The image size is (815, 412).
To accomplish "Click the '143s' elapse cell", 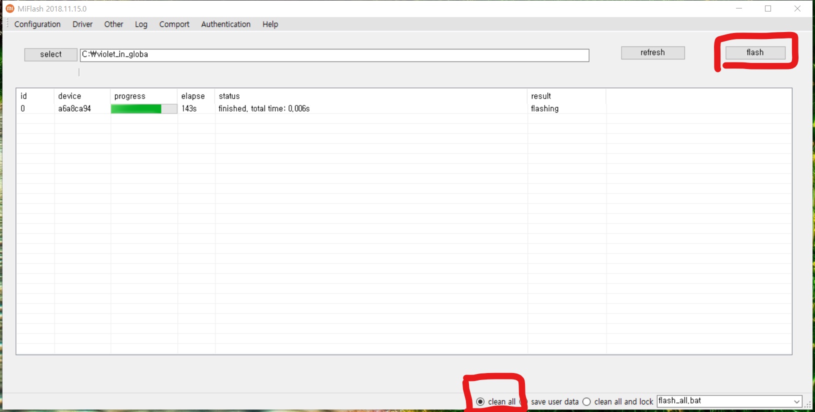I will tap(189, 108).
